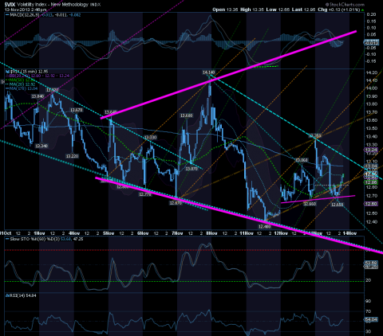Click the 12.480 low price label

[x=264, y=226]
